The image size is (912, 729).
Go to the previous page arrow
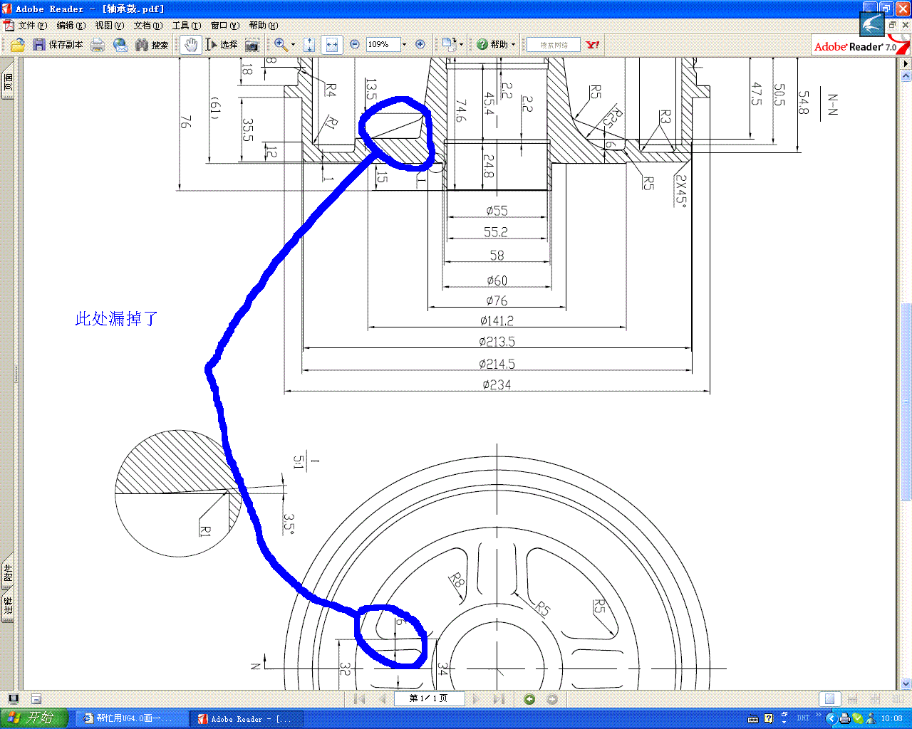coord(382,699)
